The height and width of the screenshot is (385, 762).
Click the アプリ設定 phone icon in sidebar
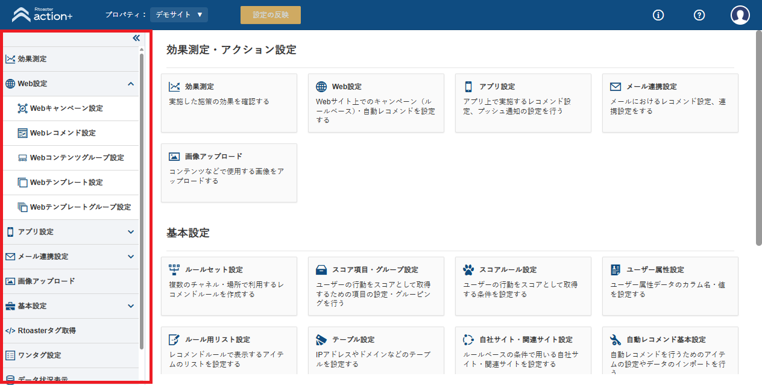click(x=10, y=232)
